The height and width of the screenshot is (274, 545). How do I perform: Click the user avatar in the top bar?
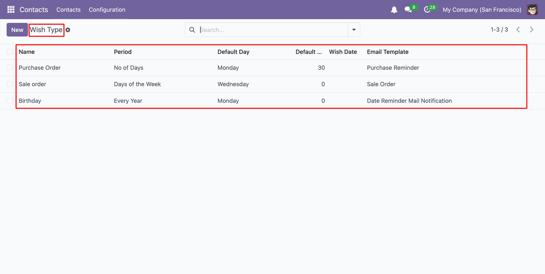tap(532, 10)
